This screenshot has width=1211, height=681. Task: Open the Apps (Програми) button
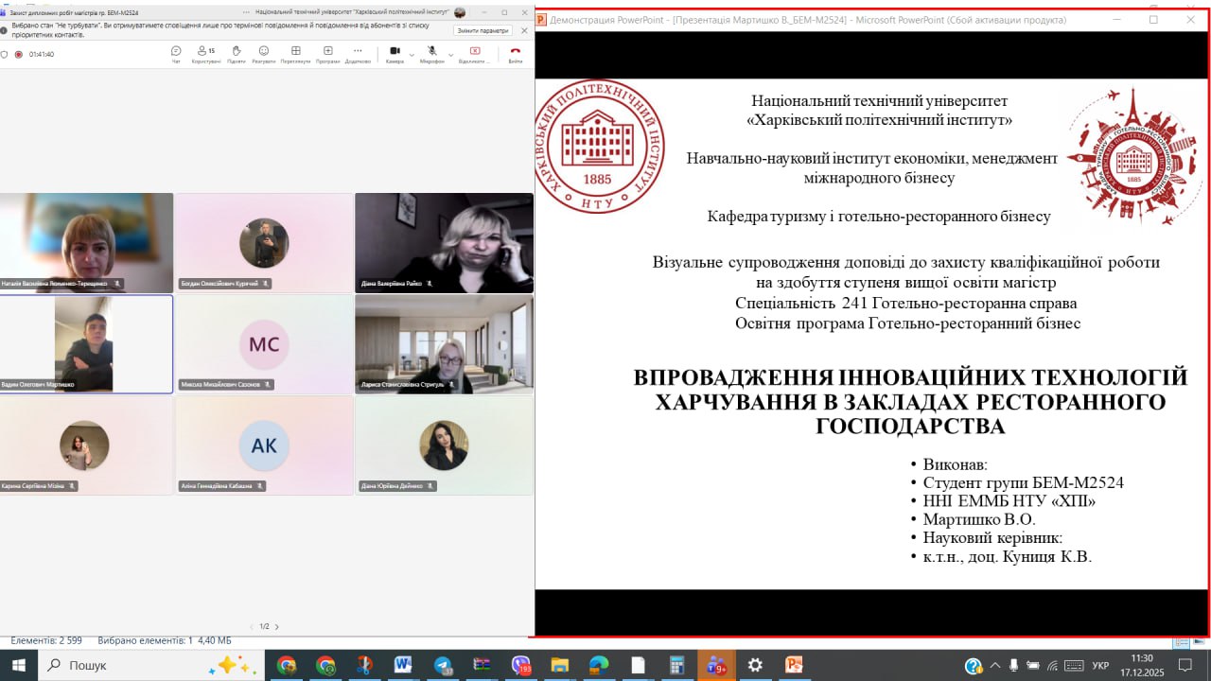point(327,53)
